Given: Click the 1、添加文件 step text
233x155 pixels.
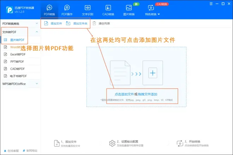Looking at the screenshot, I should point(68,142).
